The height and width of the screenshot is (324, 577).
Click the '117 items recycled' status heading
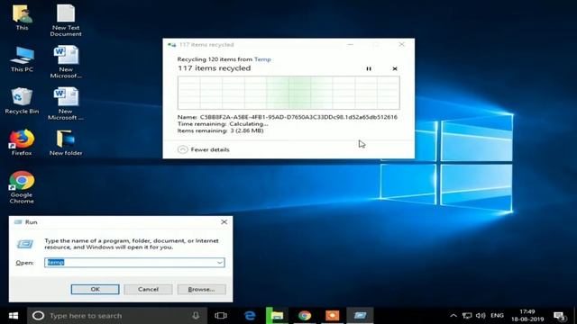215,68
